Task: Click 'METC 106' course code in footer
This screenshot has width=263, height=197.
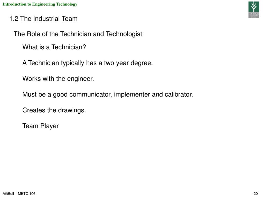Action: (x=26, y=193)
